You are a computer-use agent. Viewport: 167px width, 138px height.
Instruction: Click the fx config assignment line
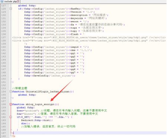click(75, 25)
